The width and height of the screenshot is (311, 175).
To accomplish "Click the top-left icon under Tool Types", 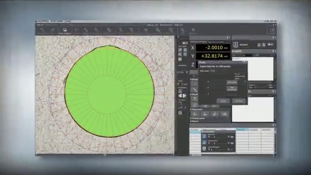I will [180, 49].
